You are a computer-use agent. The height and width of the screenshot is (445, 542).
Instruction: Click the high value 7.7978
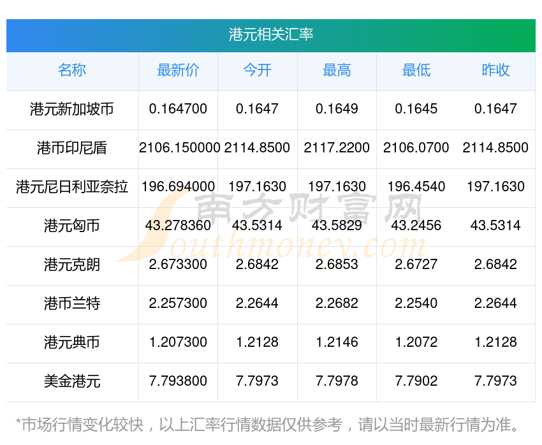pyautogui.click(x=337, y=381)
